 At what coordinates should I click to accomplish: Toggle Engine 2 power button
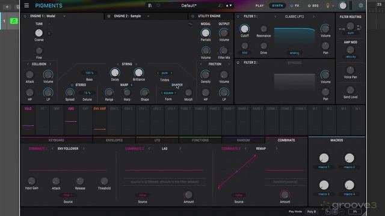[109, 16]
